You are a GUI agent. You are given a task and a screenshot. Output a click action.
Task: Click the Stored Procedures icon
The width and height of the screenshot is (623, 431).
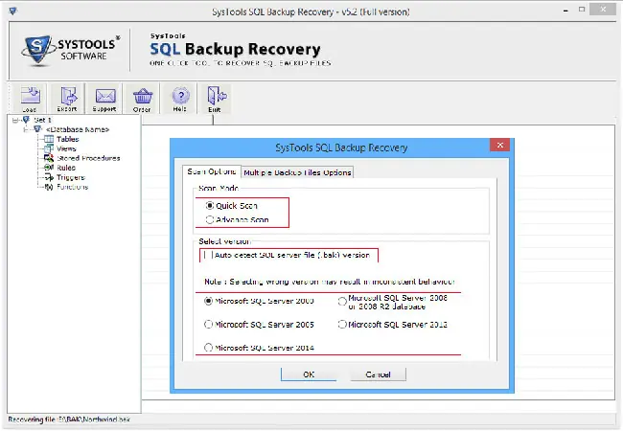(49, 158)
